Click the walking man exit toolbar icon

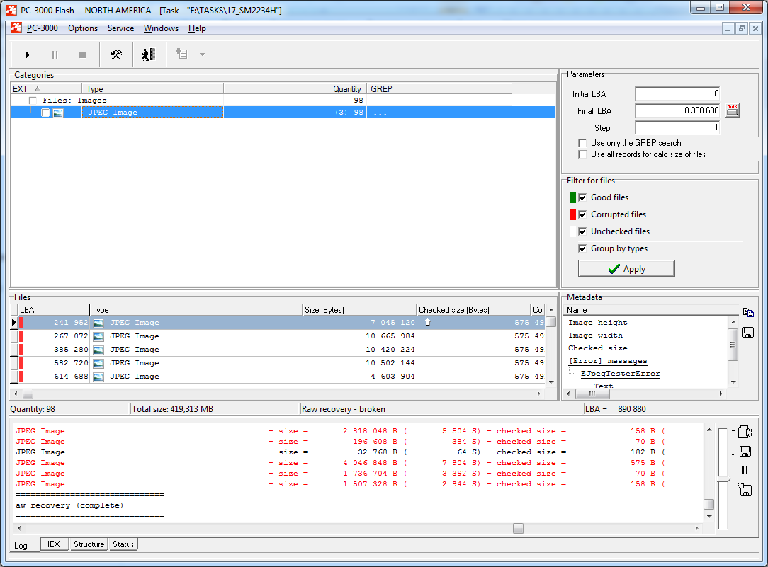(148, 55)
